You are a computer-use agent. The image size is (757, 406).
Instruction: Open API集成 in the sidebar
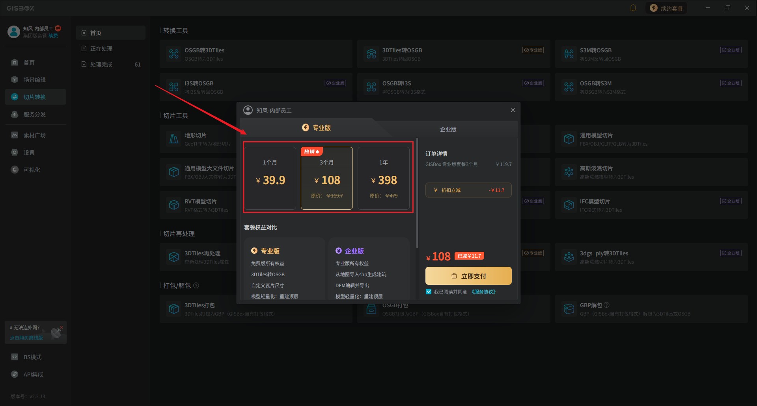coord(35,374)
